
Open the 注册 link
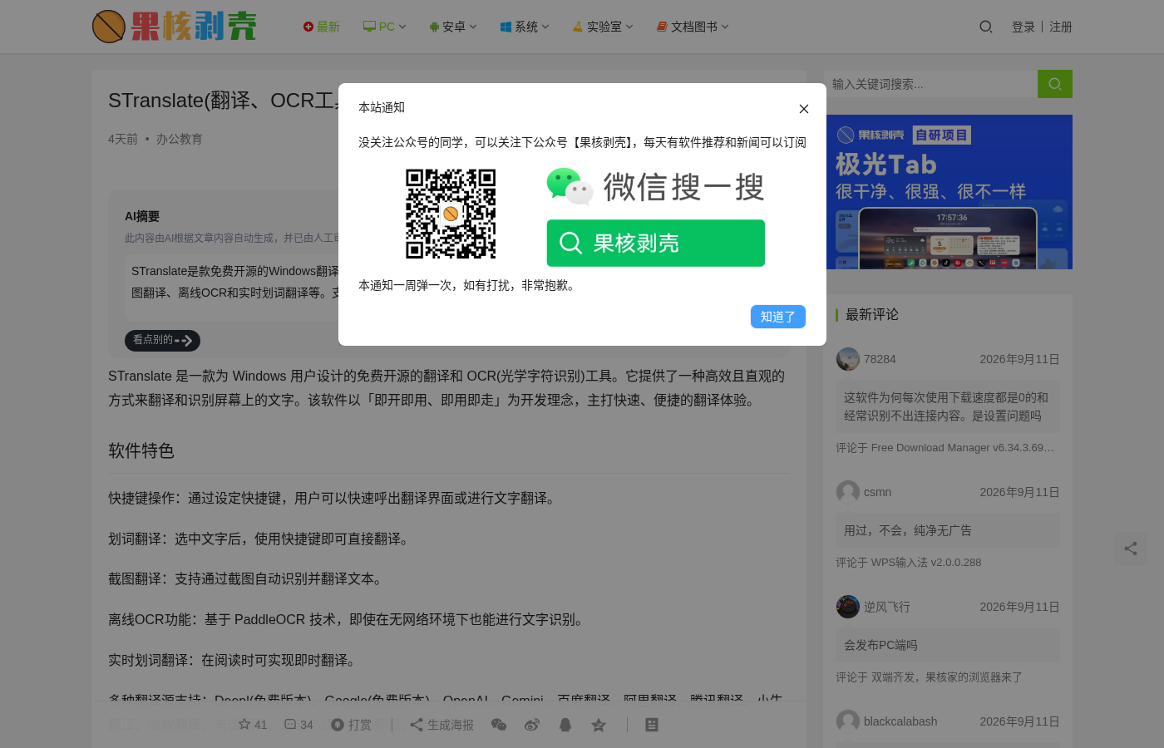click(1061, 27)
